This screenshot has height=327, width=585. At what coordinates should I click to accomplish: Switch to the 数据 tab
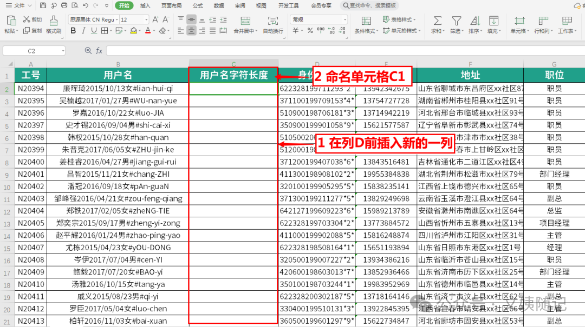(x=219, y=5)
